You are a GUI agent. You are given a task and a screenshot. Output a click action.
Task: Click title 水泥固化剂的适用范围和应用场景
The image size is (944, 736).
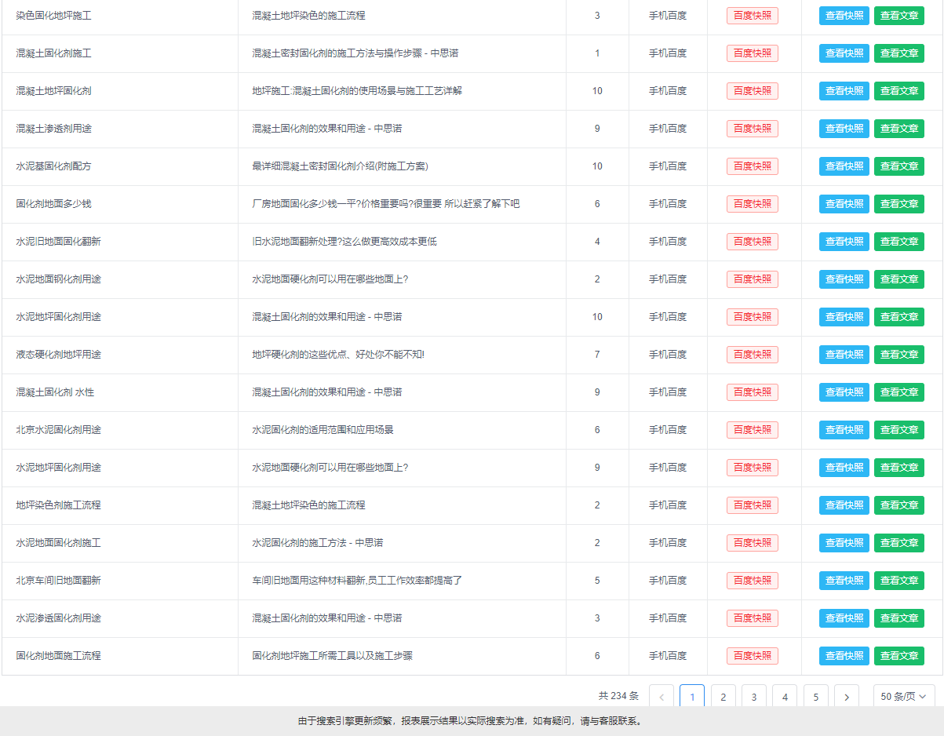[323, 430]
